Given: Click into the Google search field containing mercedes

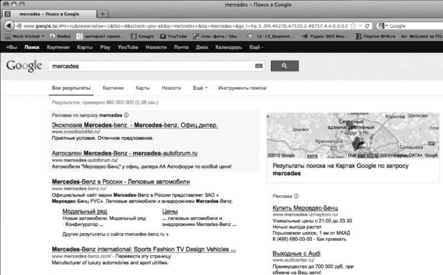Looking at the screenshot, I should (x=151, y=66).
